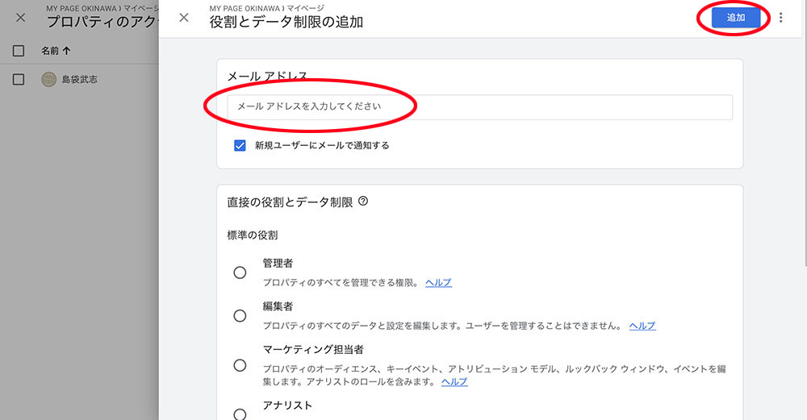This screenshot has height=420, width=807.
Task: Click the 島袋武志 user name
Action: pos(80,80)
